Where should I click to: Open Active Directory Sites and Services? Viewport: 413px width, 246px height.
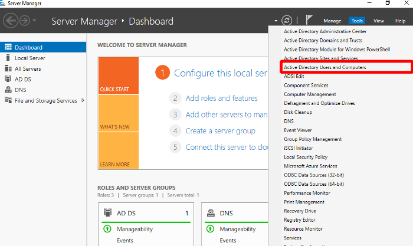click(x=321, y=58)
